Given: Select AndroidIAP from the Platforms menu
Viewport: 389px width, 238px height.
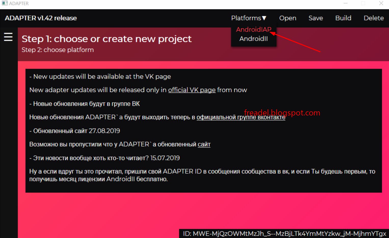Looking at the screenshot, I should 254,30.
